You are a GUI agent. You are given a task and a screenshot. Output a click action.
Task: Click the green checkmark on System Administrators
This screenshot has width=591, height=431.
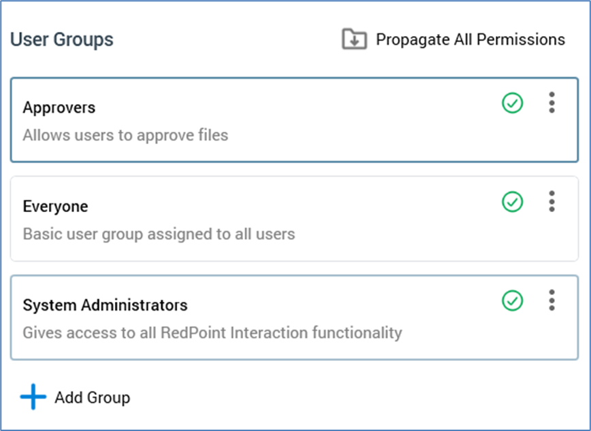512,300
